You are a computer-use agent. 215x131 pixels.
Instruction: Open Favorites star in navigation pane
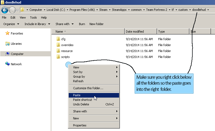click(x=8, y=33)
